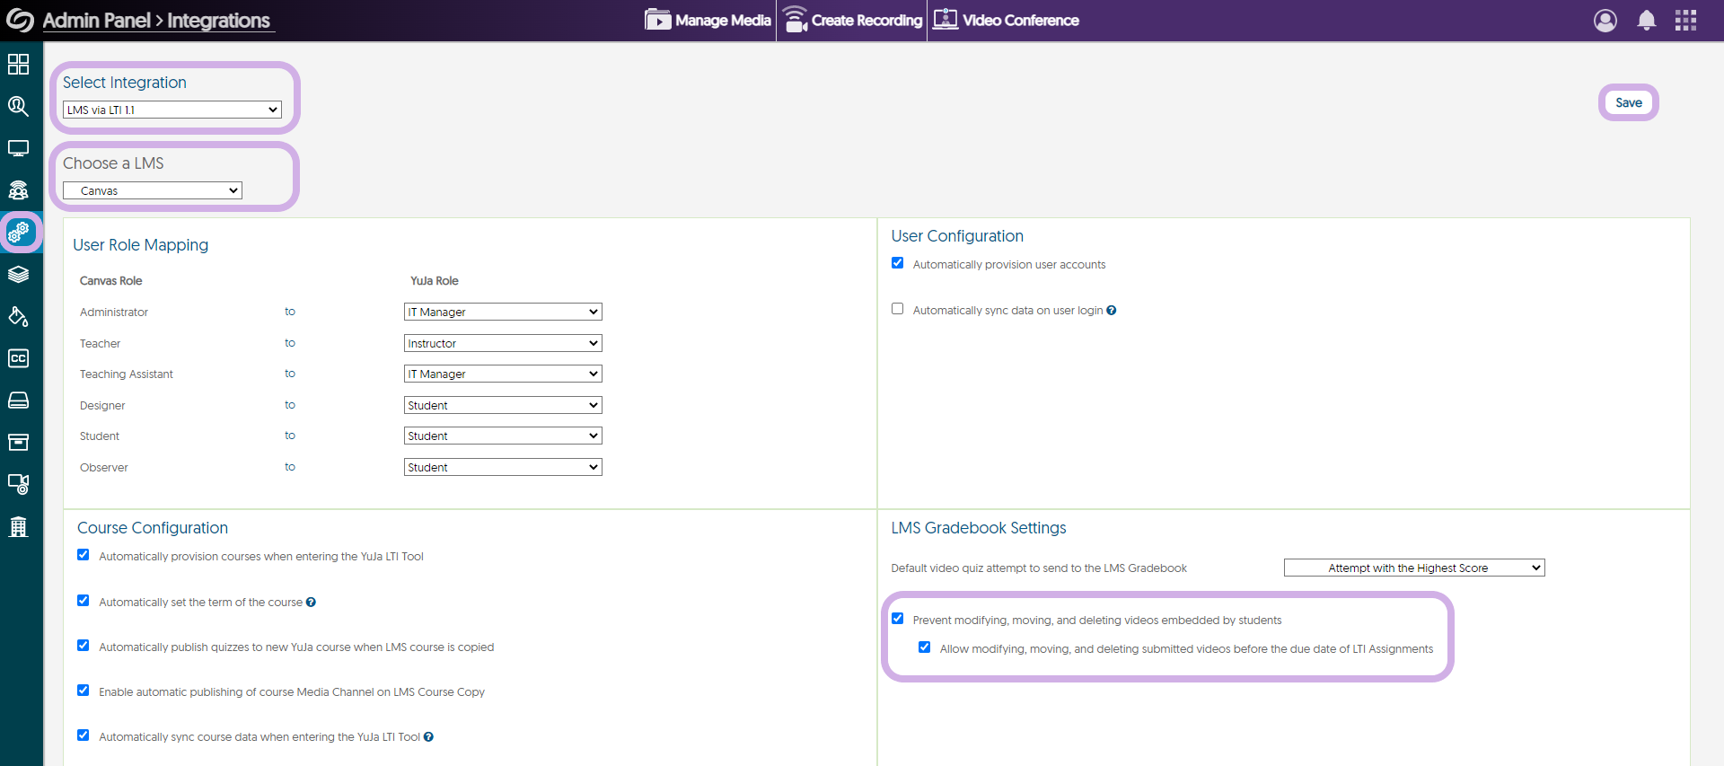The height and width of the screenshot is (766, 1724).
Task: Open the Select Integration dropdown
Action: [172, 110]
